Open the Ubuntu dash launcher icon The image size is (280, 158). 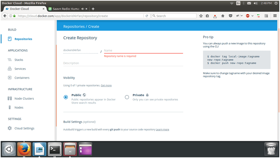[9, 149]
